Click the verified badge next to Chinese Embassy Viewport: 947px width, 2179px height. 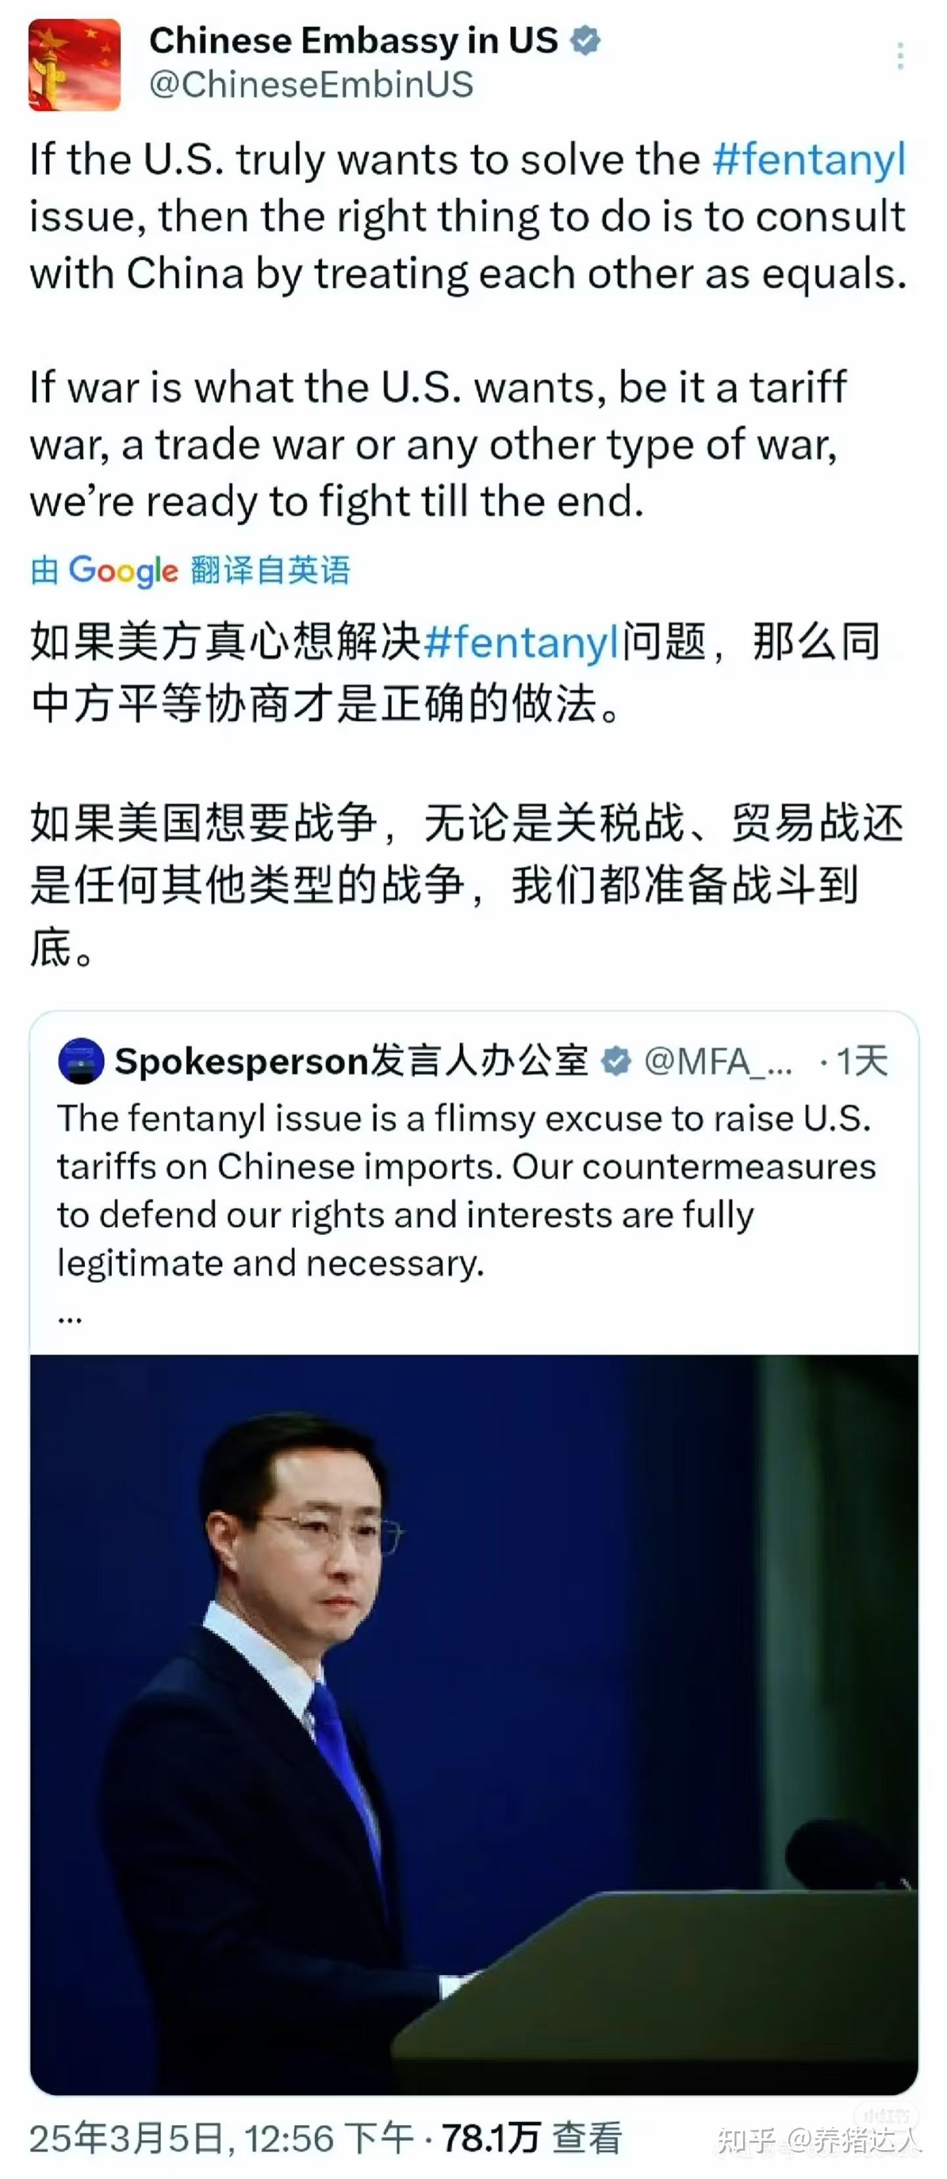(586, 39)
